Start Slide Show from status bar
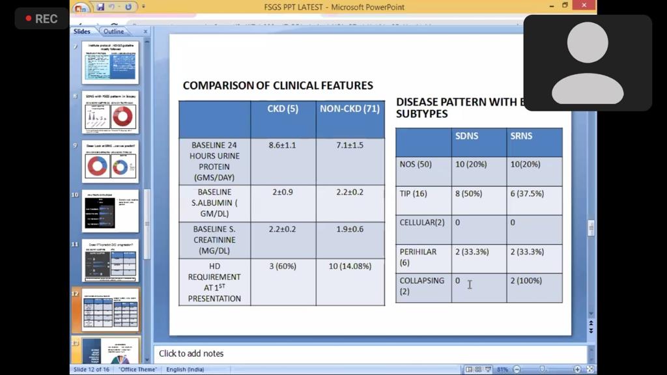Viewport: 667px width, 375px height. (x=489, y=370)
